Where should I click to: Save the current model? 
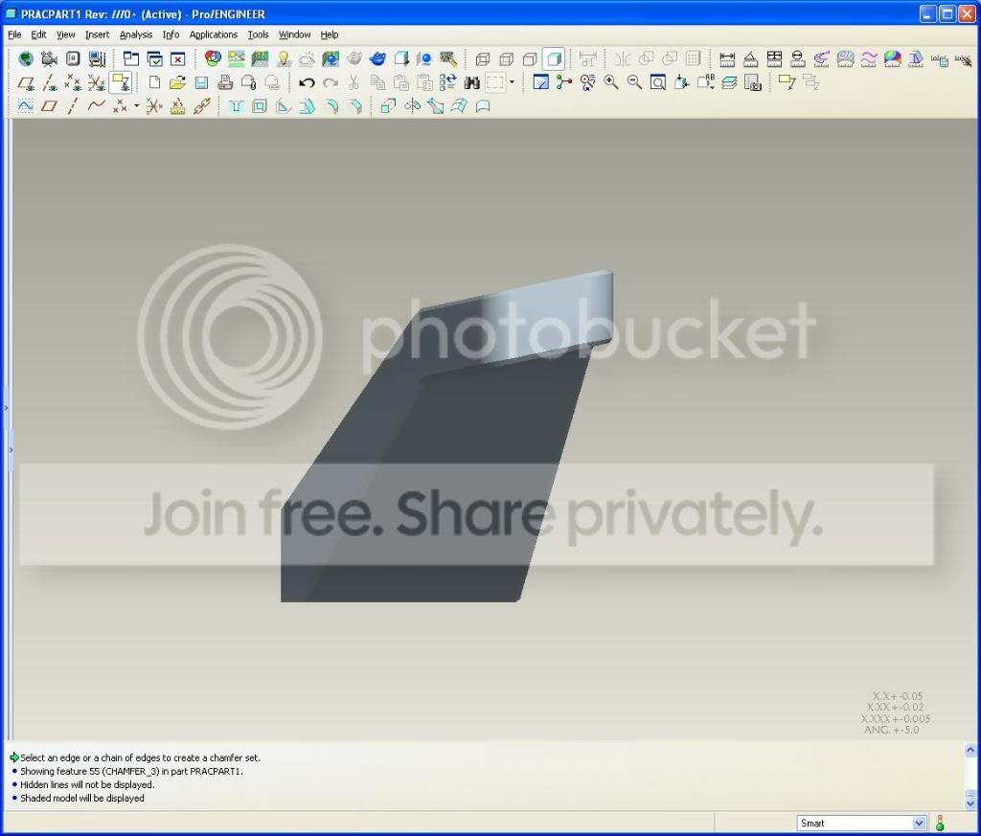(201, 82)
